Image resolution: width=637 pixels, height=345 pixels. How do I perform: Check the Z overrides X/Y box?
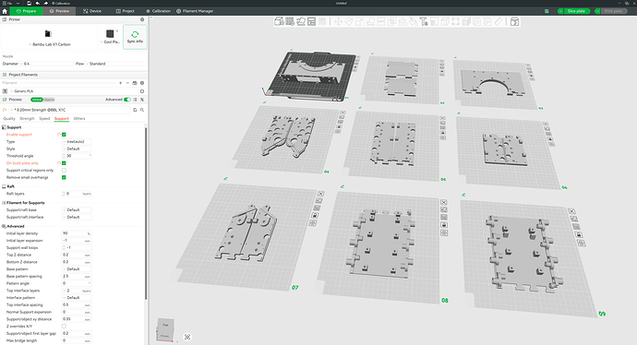tap(64, 327)
